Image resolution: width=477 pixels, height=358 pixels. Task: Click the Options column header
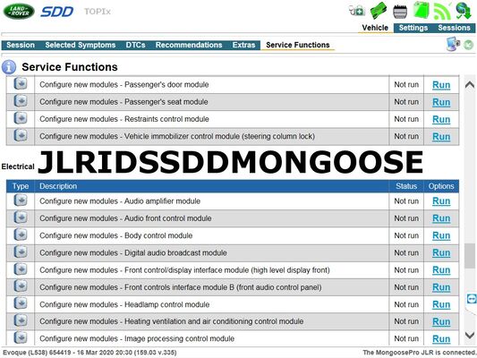click(x=441, y=186)
